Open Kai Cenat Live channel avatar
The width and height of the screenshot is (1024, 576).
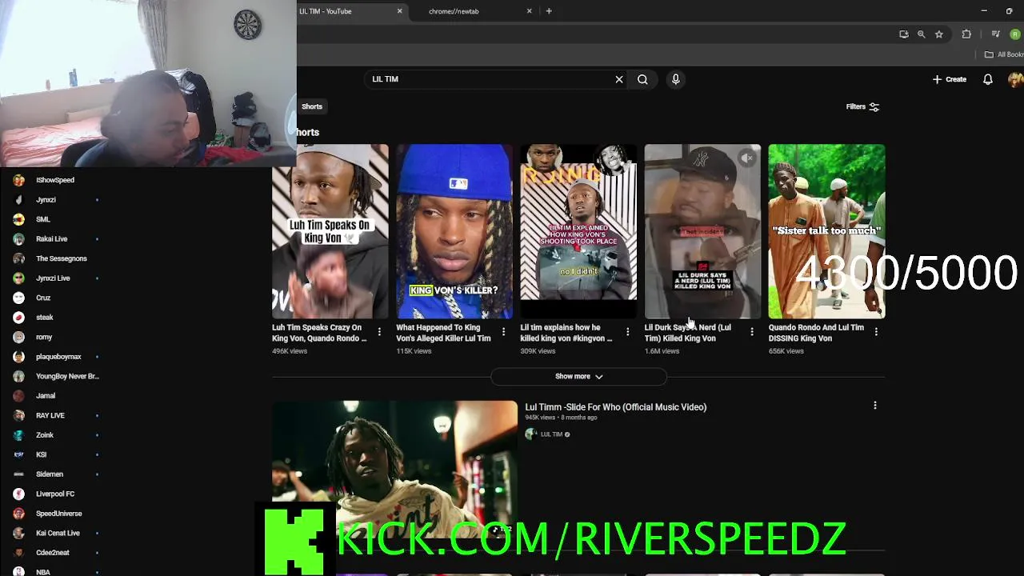(x=19, y=533)
